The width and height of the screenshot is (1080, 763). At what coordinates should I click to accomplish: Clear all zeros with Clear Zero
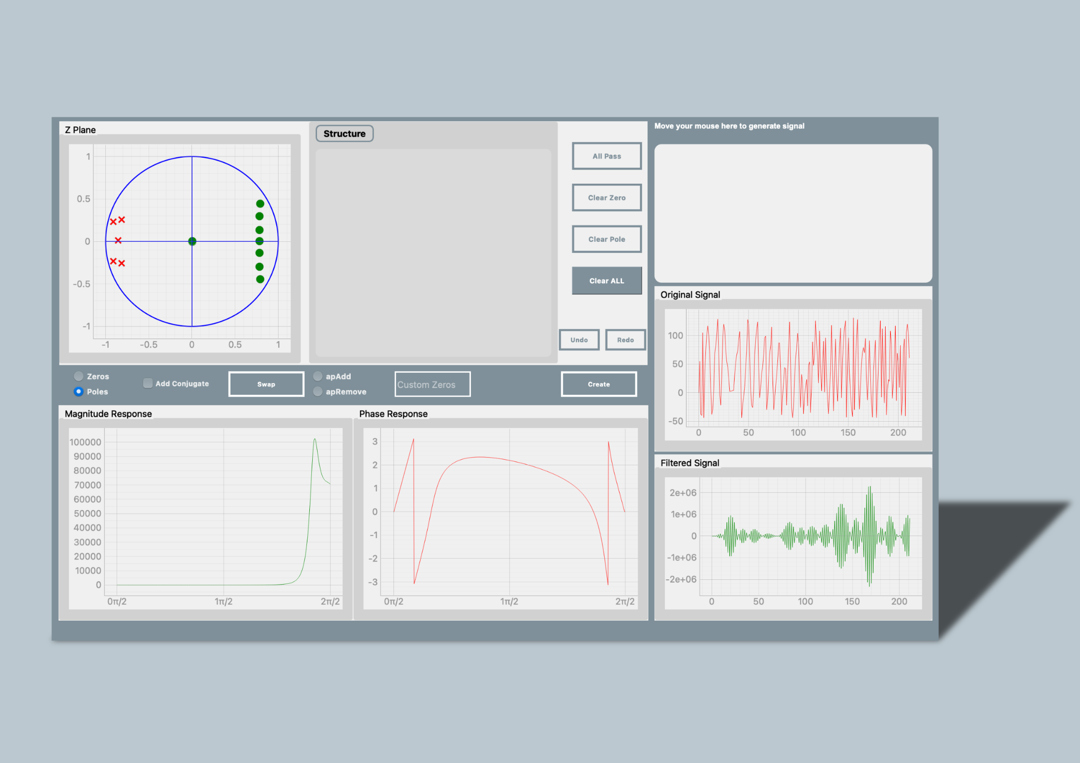click(607, 198)
